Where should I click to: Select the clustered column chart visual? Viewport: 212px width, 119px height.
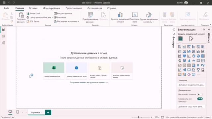point(193,47)
